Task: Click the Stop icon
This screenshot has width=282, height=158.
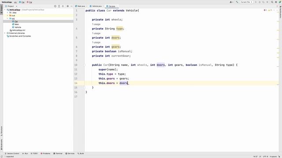Action: click(x=267, y=2)
